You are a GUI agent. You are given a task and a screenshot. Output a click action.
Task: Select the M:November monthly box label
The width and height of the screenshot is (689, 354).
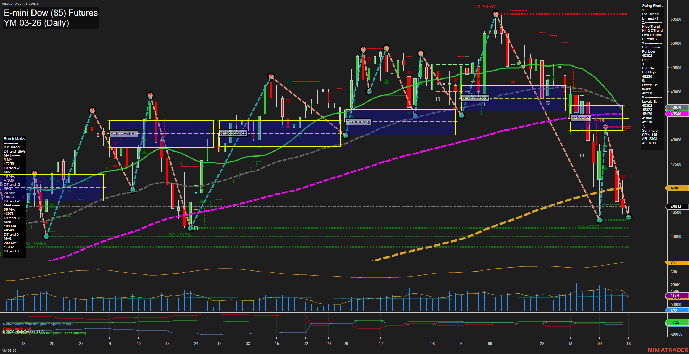124,133
